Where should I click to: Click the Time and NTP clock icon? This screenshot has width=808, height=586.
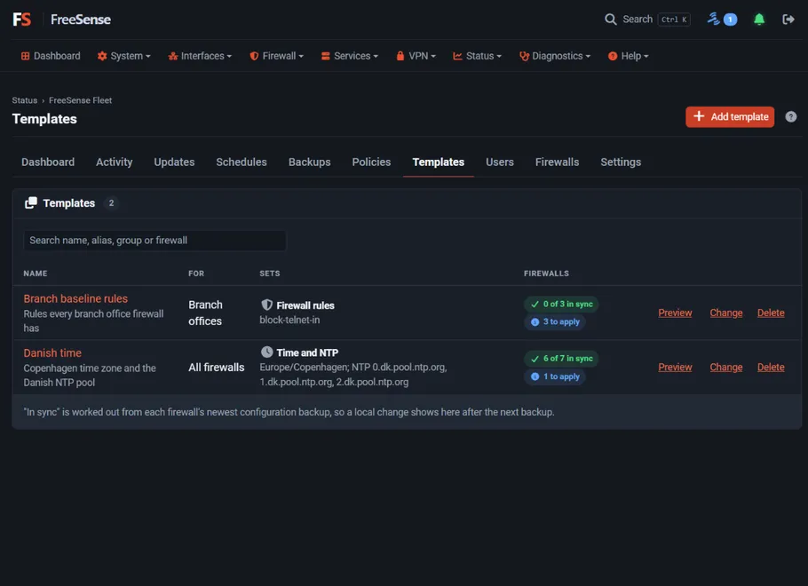266,352
